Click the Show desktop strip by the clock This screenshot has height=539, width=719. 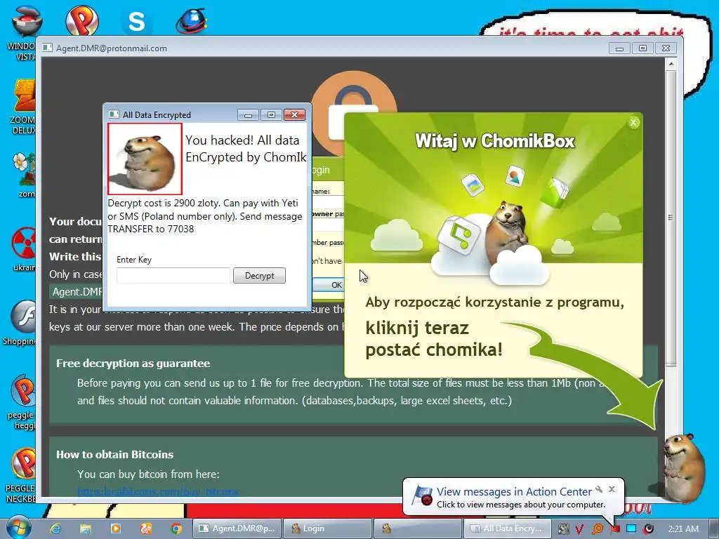[715, 528]
